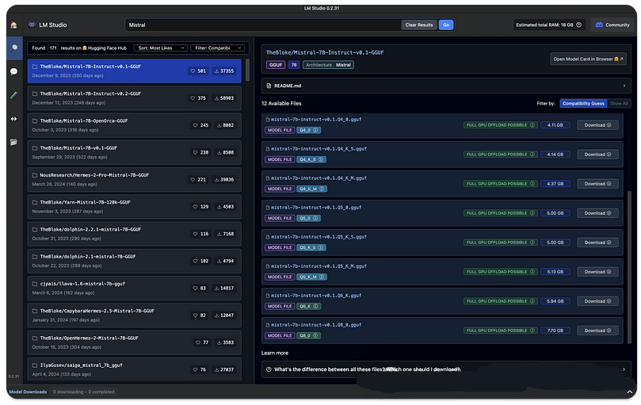Open the Playground pencil sidebar icon

pyautogui.click(x=14, y=95)
